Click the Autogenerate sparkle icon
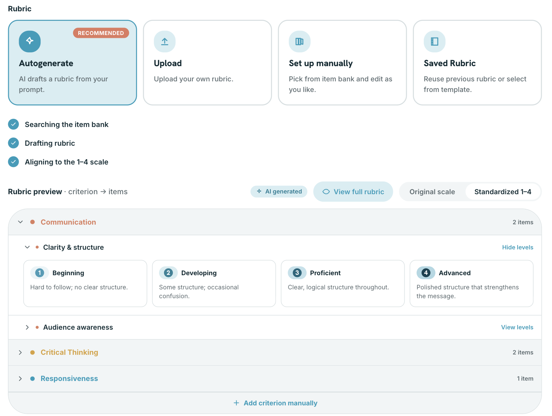The height and width of the screenshot is (416, 552). 30,41
